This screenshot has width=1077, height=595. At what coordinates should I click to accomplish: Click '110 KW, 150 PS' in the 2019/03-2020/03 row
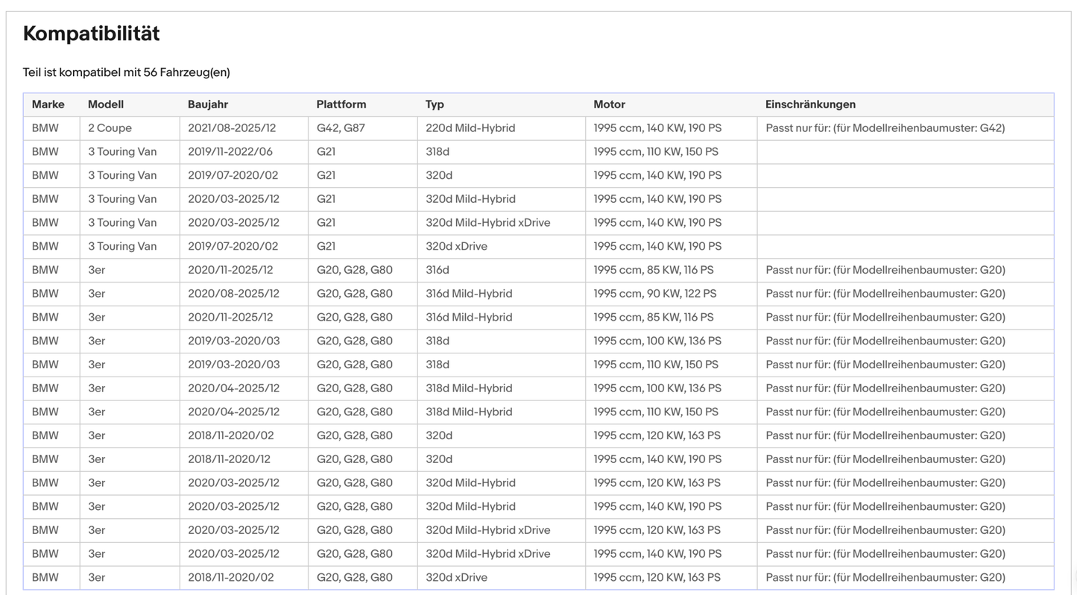point(683,365)
